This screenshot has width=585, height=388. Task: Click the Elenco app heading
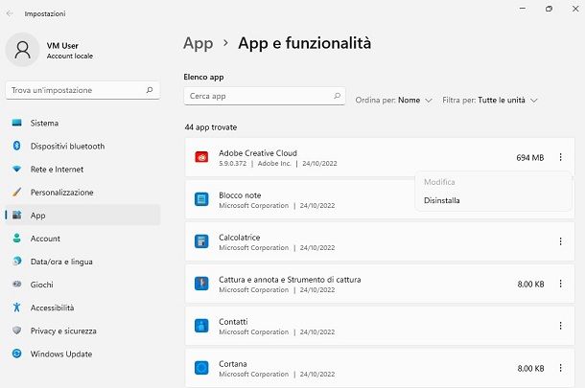click(x=203, y=77)
